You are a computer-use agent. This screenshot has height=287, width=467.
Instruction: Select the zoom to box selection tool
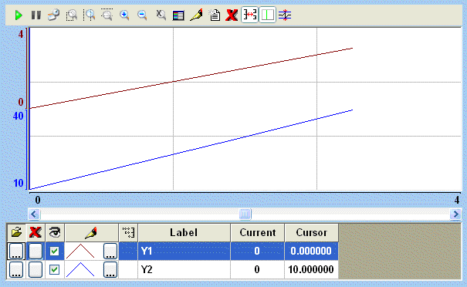(72, 15)
